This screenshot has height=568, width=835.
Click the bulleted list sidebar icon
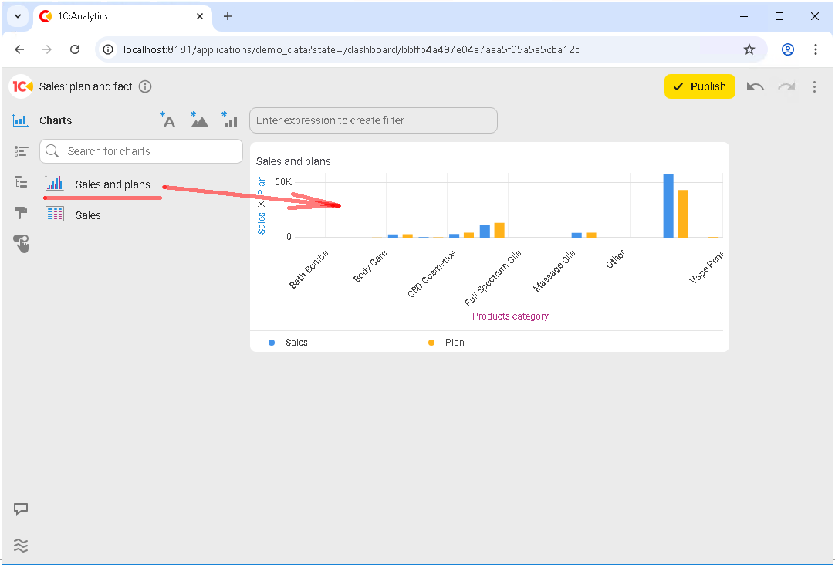tap(21, 151)
